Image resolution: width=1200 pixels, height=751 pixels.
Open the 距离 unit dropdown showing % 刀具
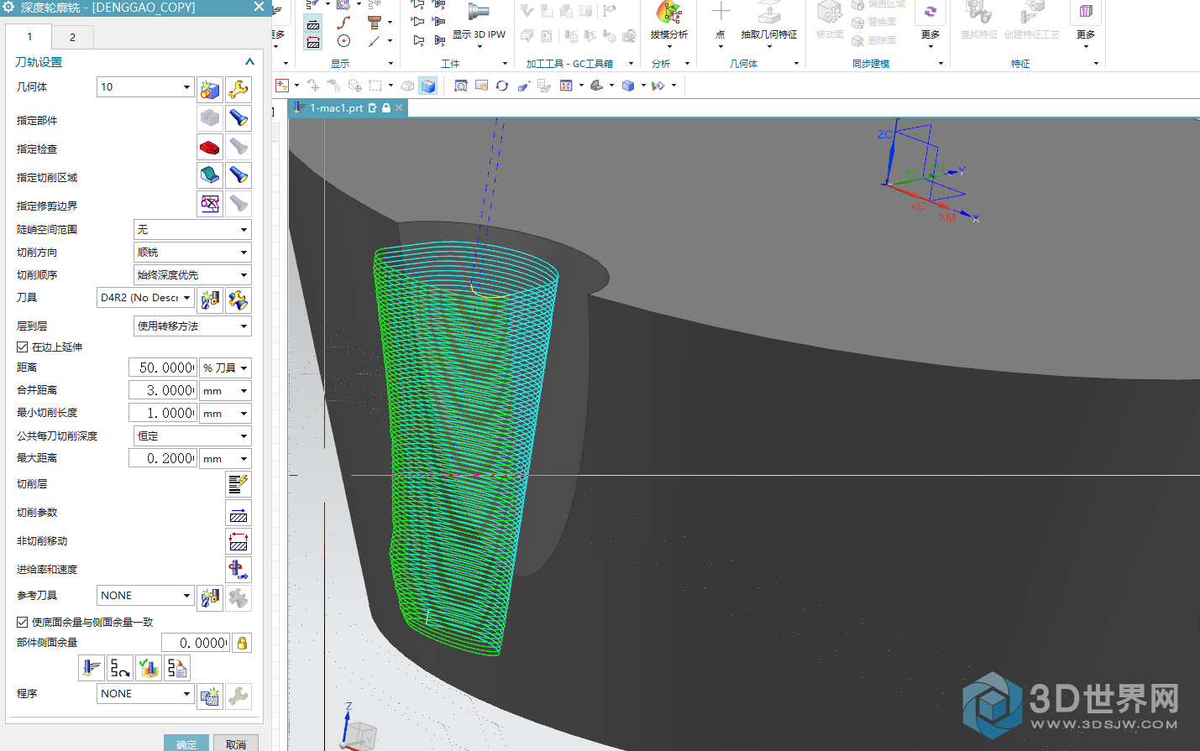(x=225, y=368)
